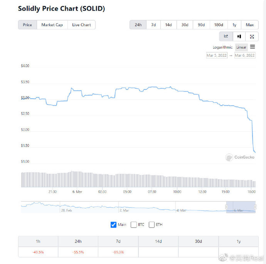Switch to the Live Chart tab

[81, 25]
